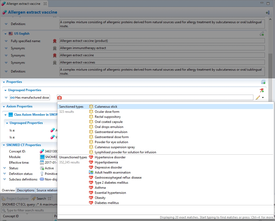275x221 pixels.
Task: Choose Rectal suppository from the list
Action: 108,117
